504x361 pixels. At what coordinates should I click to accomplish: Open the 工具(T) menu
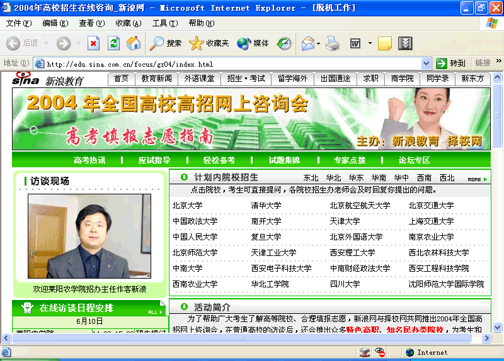[x=165, y=23]
